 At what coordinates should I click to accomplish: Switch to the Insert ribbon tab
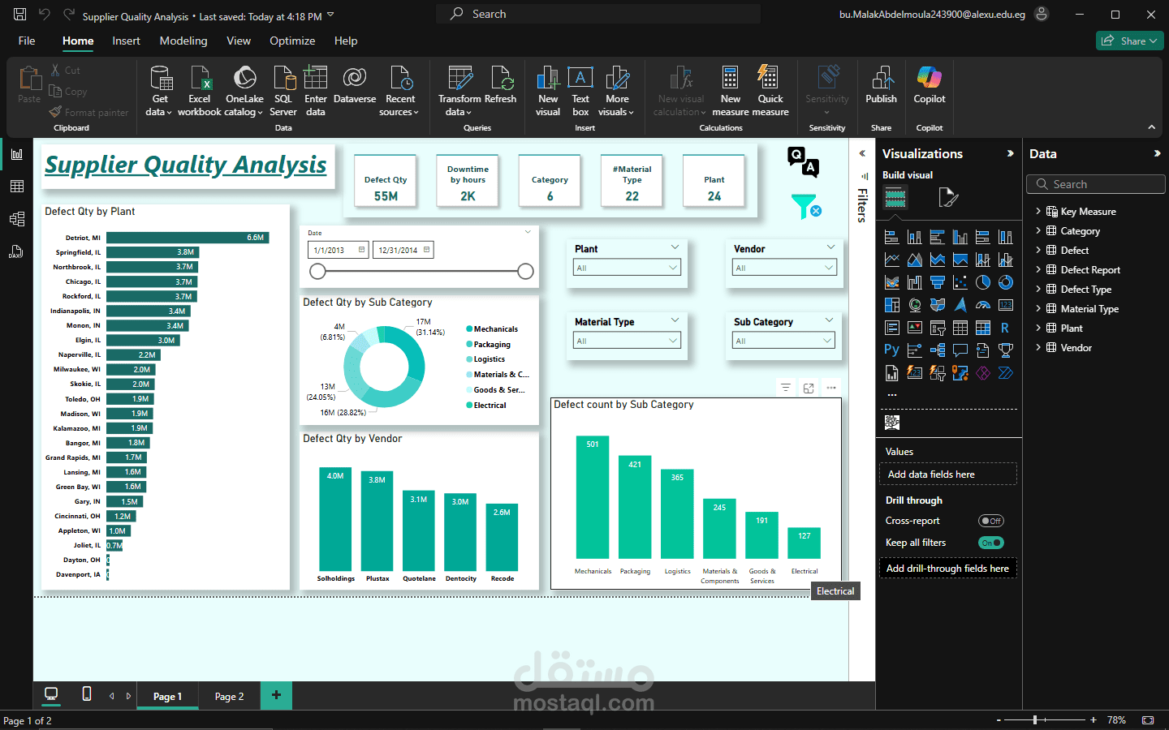click(126, 41)
